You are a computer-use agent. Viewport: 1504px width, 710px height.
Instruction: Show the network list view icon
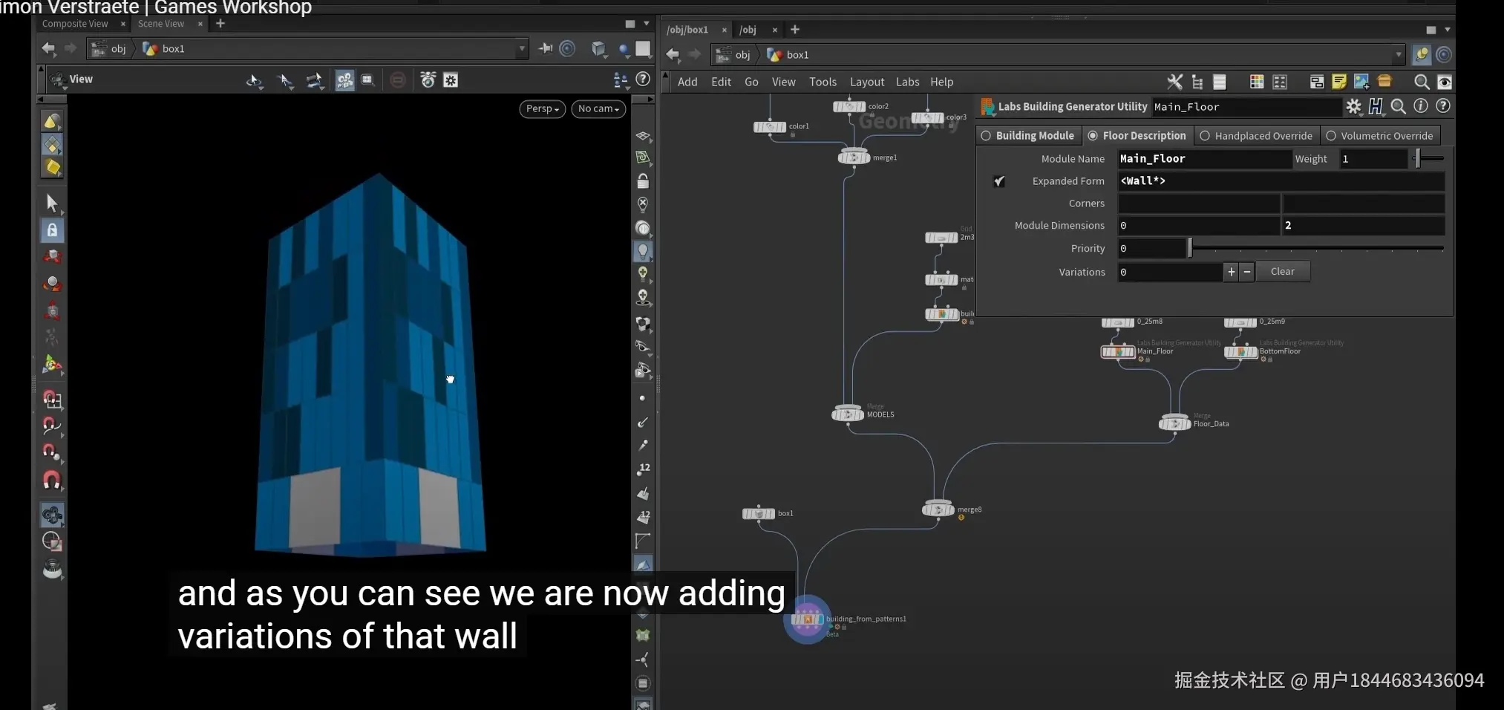tap(1219, 82)
